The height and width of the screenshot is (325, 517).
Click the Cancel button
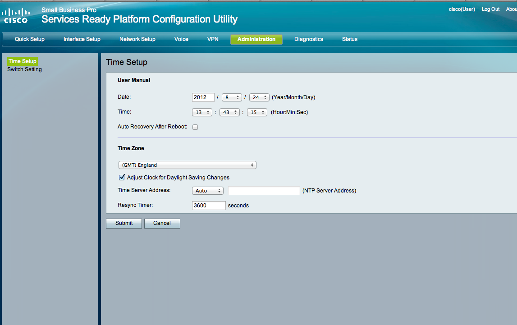162,224
